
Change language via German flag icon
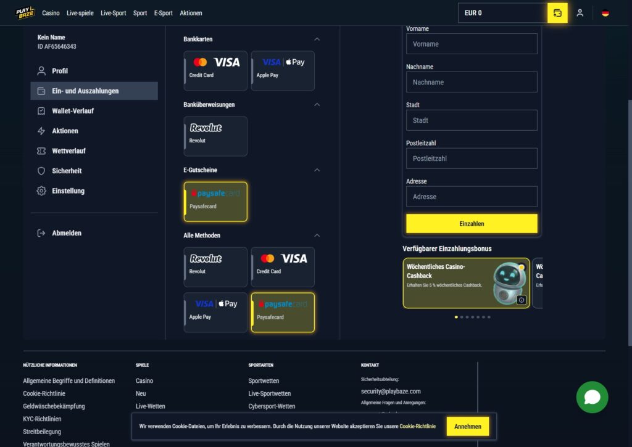point(605,13)
